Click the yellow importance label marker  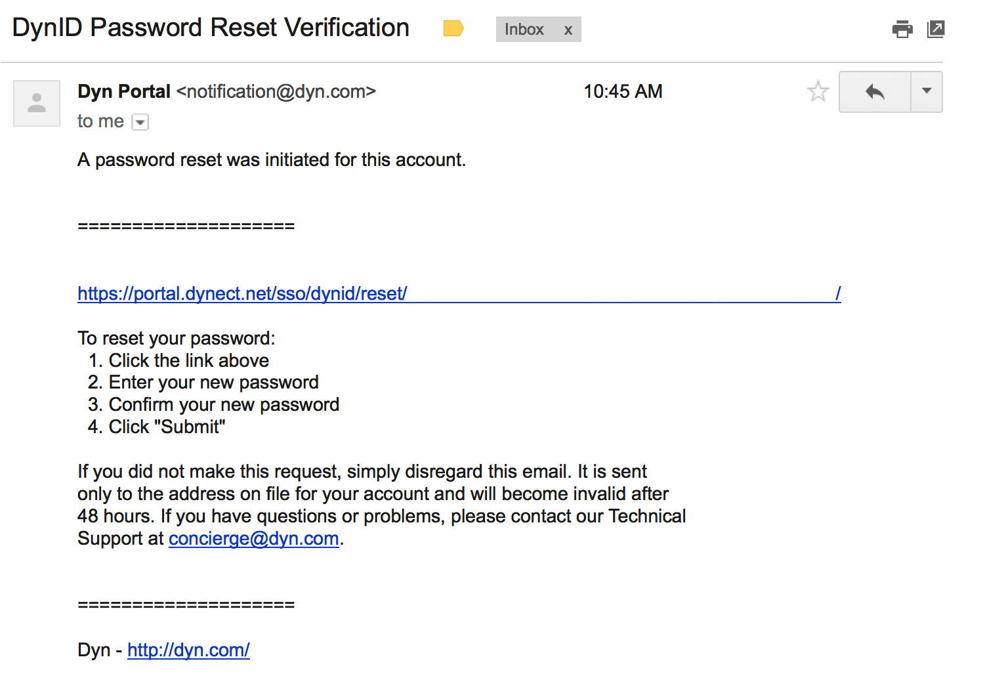pos(453,28)
